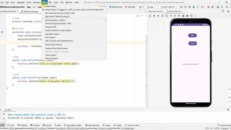The height and width of the screenshot is (130, 231).
Task: Click the Run app refresh icon
Action: (x=181, y=7)
